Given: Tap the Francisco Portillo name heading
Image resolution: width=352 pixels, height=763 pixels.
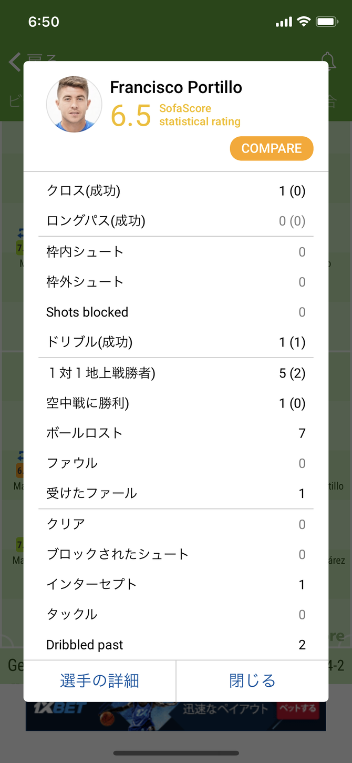Looking at the screenshot, I should pyautogui.click(x=176, y=87).
